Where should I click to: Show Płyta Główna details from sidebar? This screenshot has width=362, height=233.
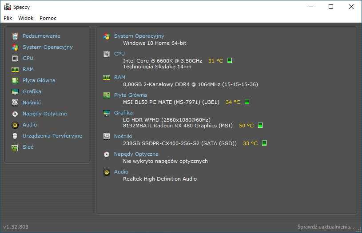[39, 80]
